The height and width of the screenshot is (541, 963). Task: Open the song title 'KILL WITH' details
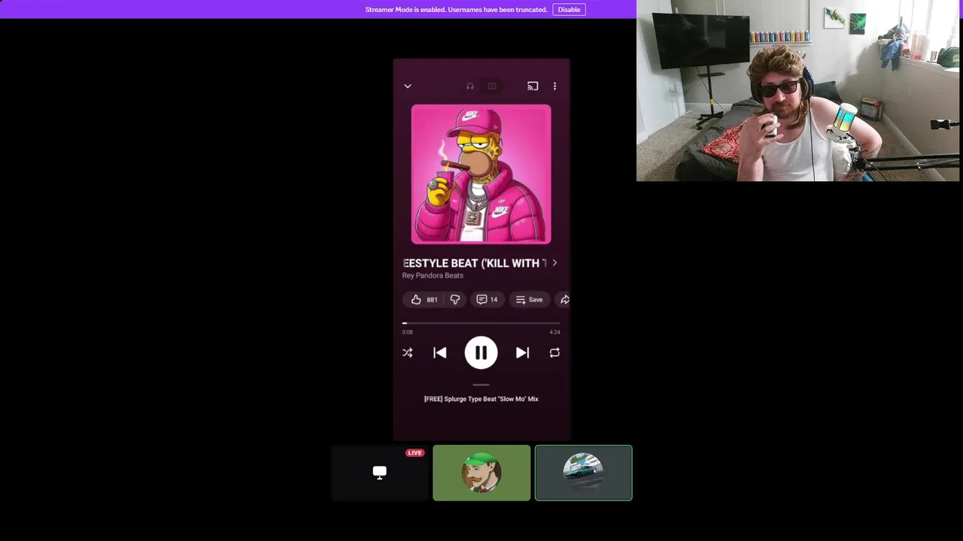pyautogui.click(x=473, y=263)
